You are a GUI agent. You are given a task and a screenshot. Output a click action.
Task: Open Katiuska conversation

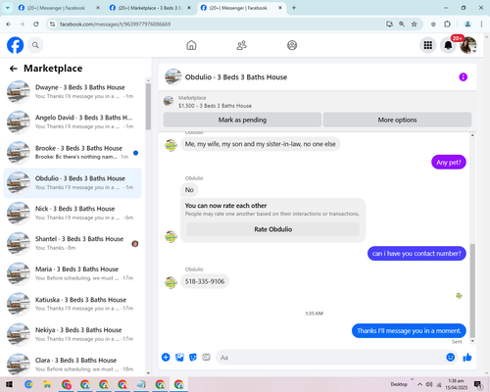73,304
